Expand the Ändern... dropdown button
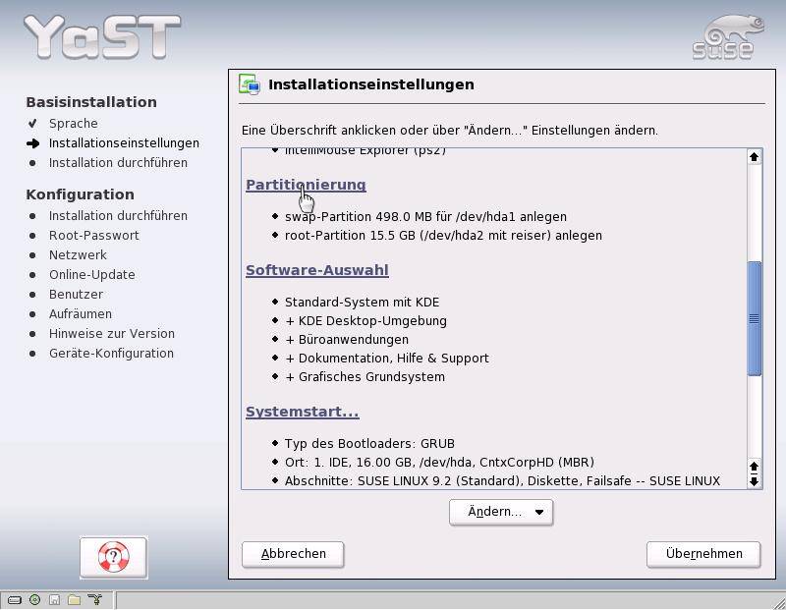 click(501, 512)
